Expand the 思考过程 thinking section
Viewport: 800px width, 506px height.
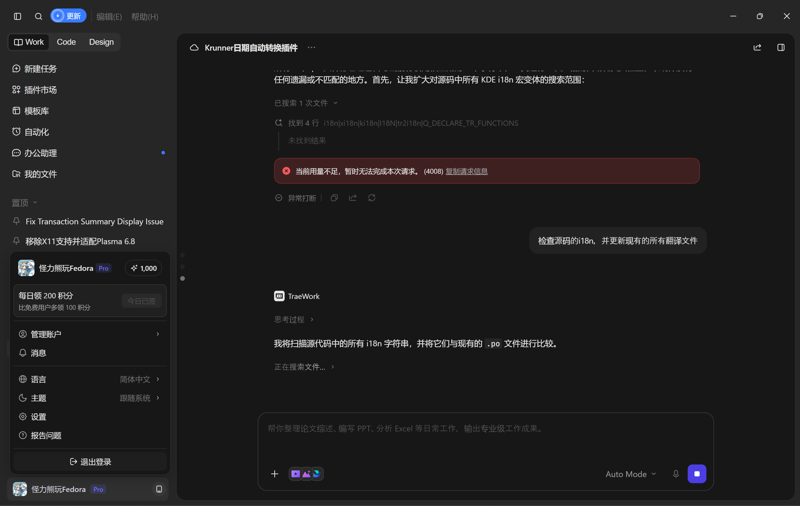(x=294, y=319)
